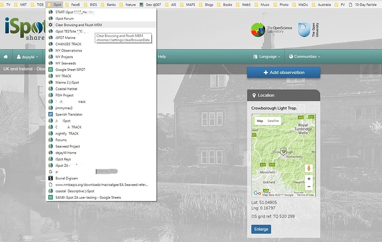Open Geo dj007 bookmark
382x242 pixels.
pyautogui.click(x=150, y=4)
